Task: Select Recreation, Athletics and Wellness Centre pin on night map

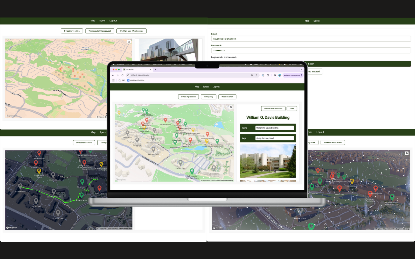Action: 392,198
